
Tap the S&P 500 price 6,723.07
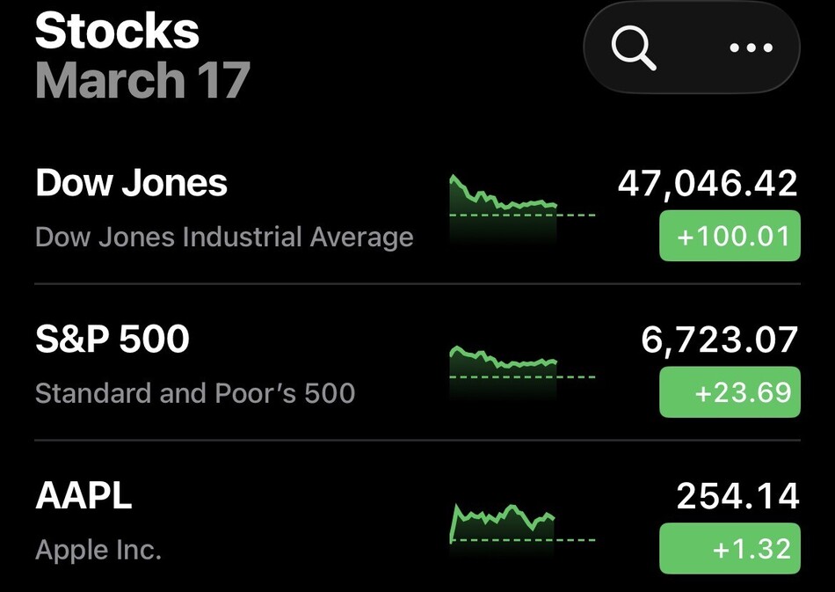(720, 340)
